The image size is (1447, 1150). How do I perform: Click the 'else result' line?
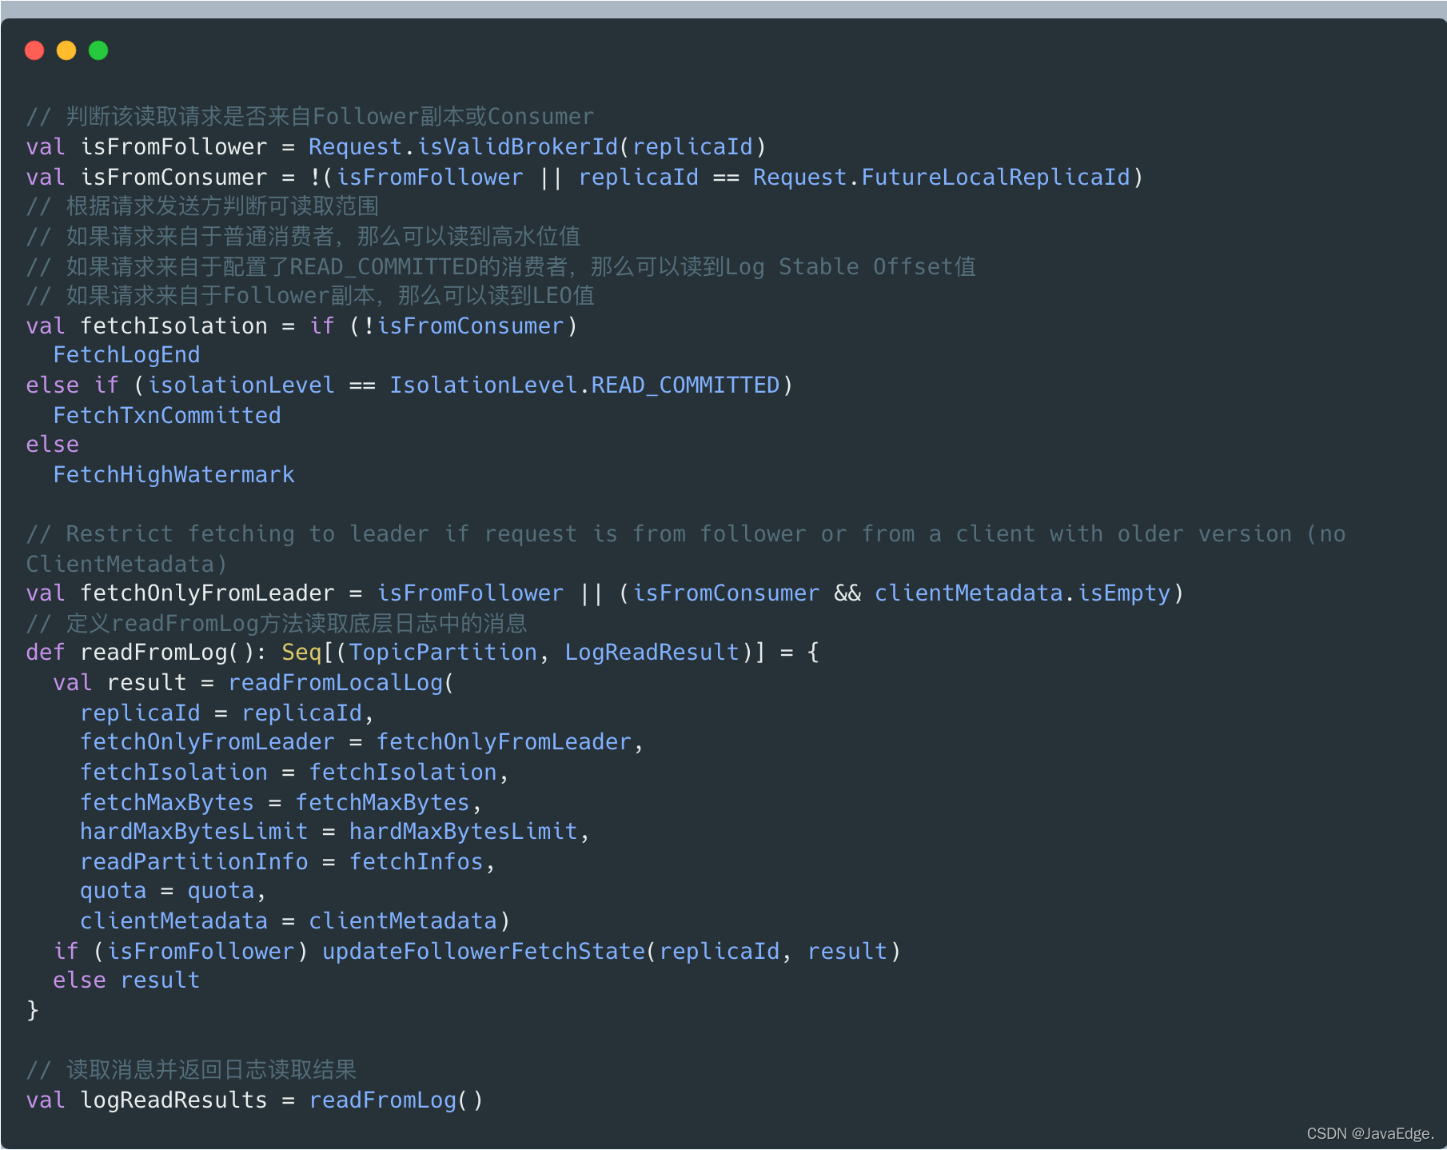(126, 980)
